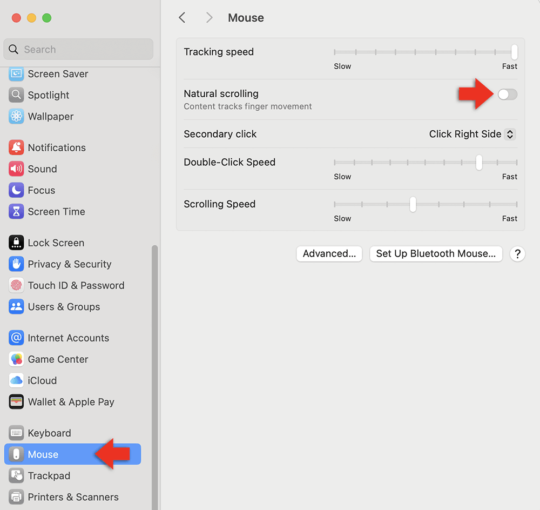Viewport: 540px width, 510px height.
Task: Click the Printers & Scanners icon
Action: [x=16, y=497]
